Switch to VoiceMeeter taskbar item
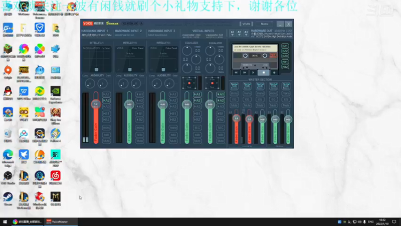The height and width of the screenshot is (226, 401). [60, 222]
